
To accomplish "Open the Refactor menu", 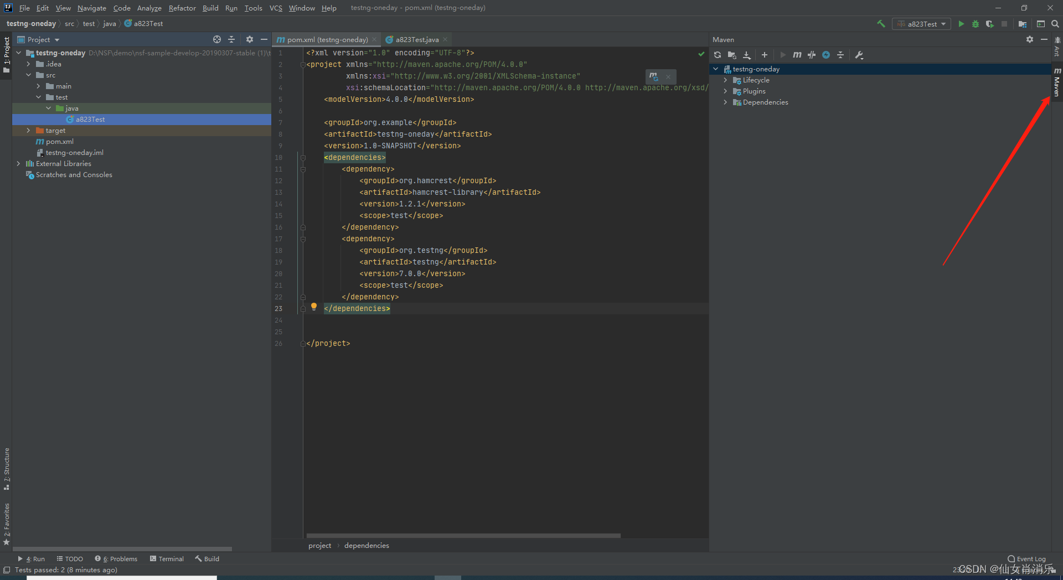I will tap(182, 8).
